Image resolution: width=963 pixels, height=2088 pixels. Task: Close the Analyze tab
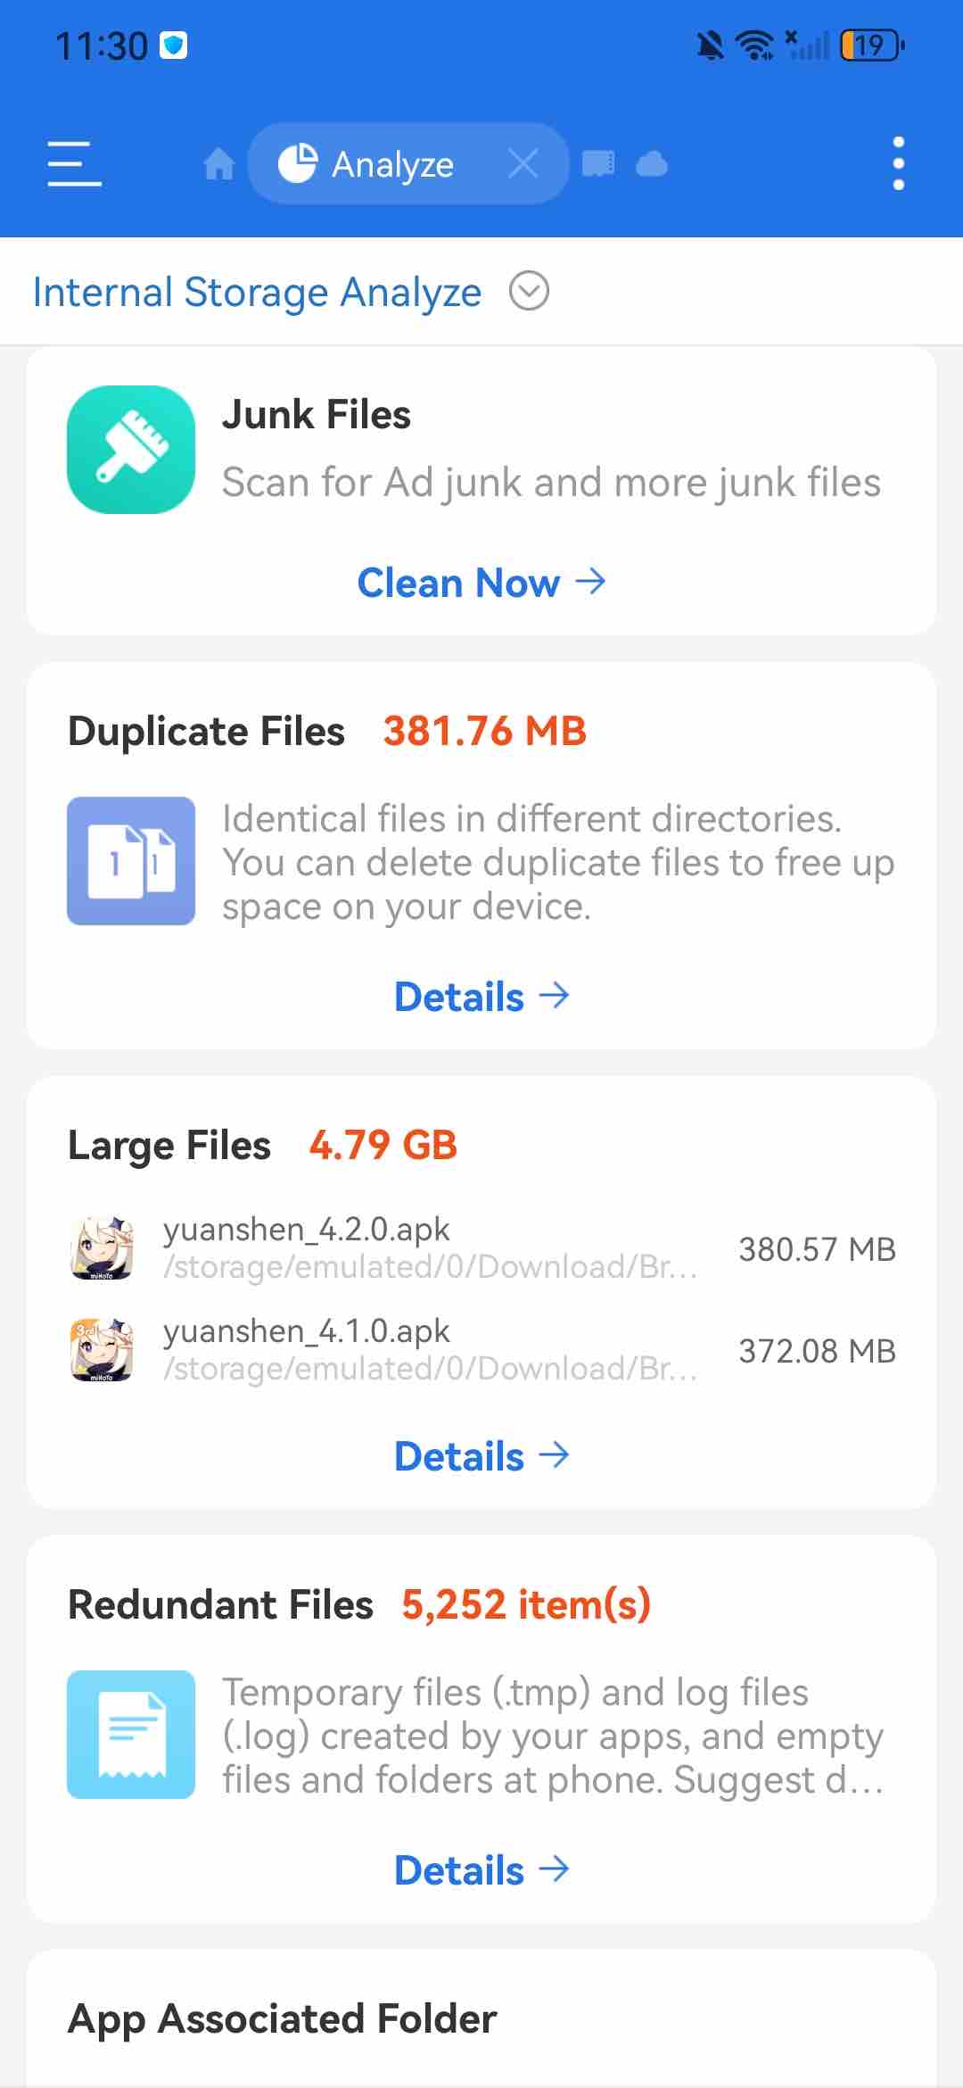point(523,163)
